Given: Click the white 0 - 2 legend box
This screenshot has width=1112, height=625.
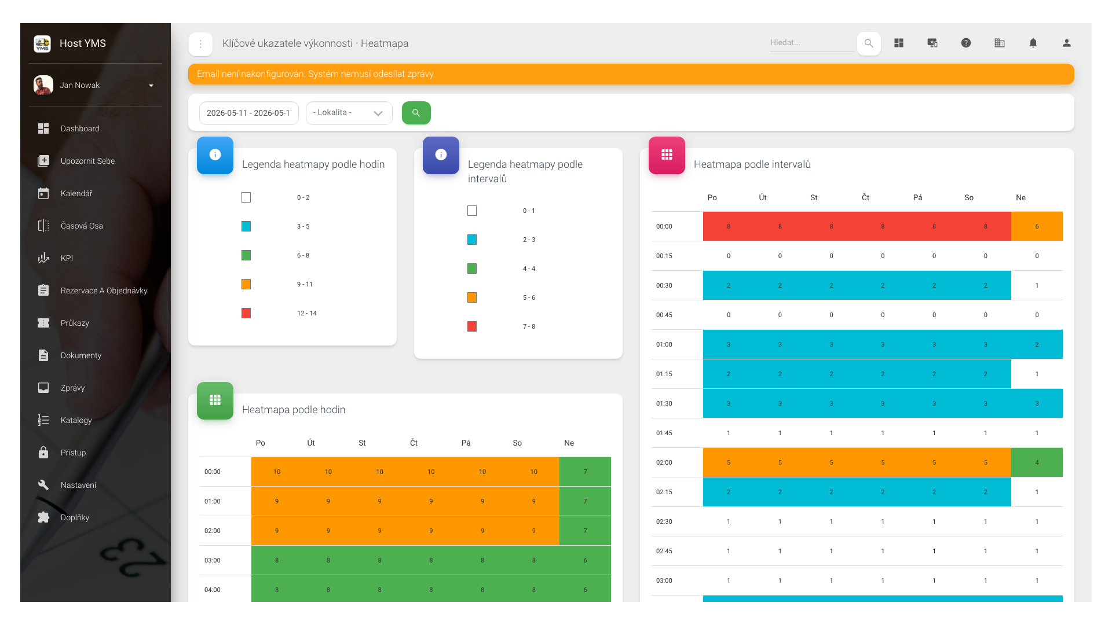Looking at the screenshot, I should 246,197.
